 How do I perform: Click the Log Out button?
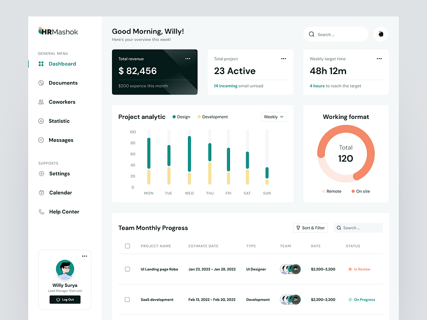pos(65,299)
